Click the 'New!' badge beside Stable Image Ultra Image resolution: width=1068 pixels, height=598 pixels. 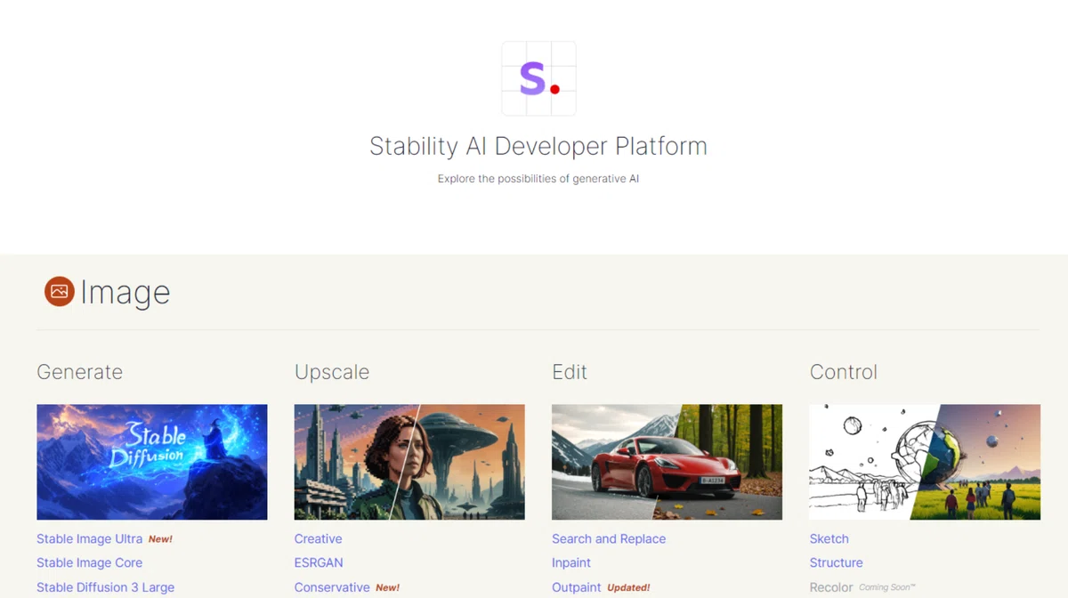161,539
